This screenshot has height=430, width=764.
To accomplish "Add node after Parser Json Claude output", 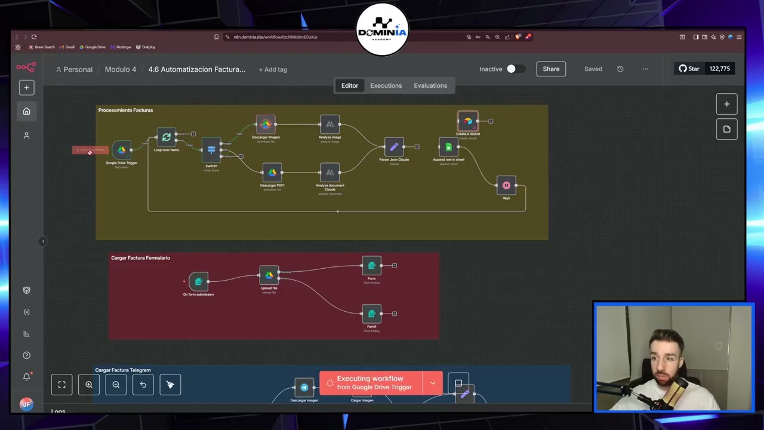I will click(x=417, y=147).
